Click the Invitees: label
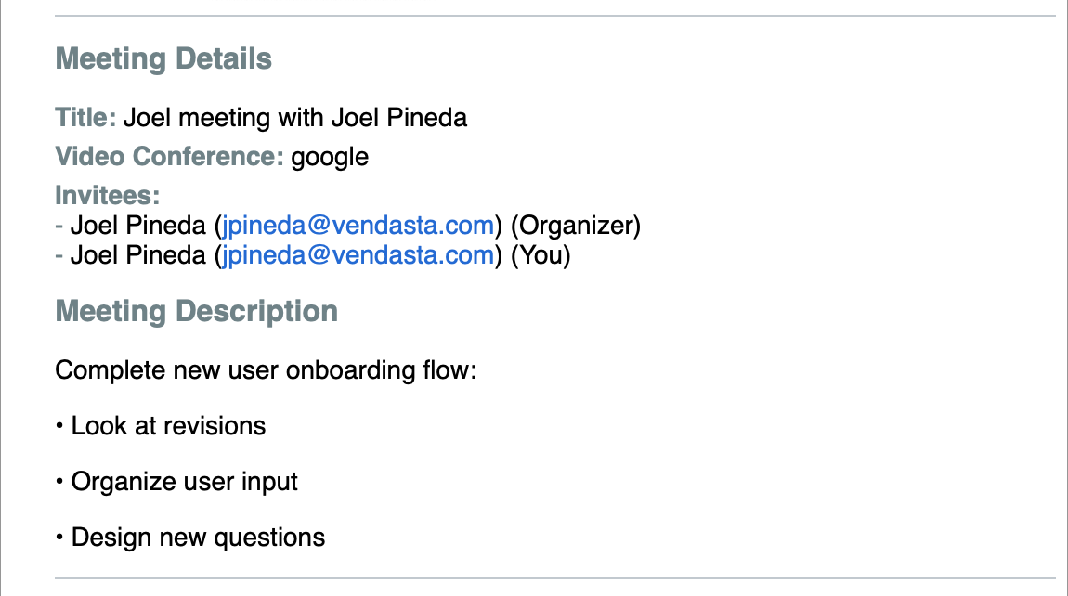This screenshot has width=1068, height=596. click(x=108, y=196)
